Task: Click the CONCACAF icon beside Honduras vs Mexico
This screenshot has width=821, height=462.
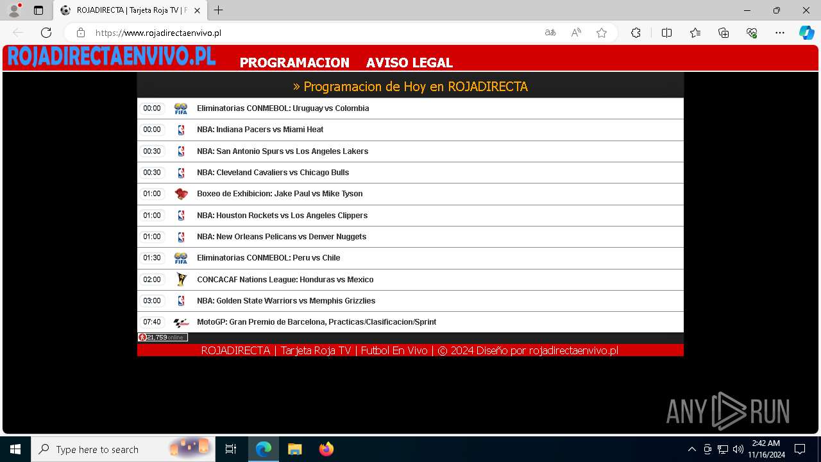Action: 182,279
